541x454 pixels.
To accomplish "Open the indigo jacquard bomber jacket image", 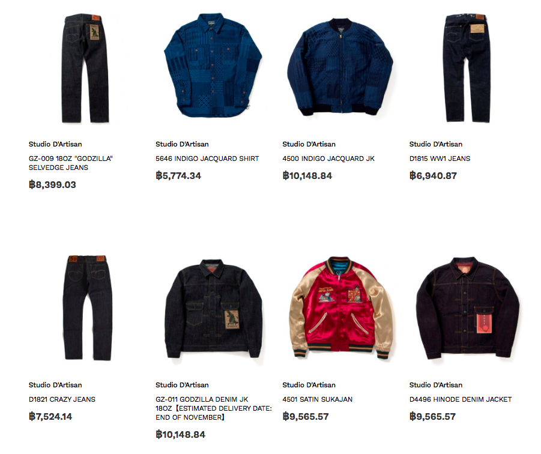I will point(340,66).
